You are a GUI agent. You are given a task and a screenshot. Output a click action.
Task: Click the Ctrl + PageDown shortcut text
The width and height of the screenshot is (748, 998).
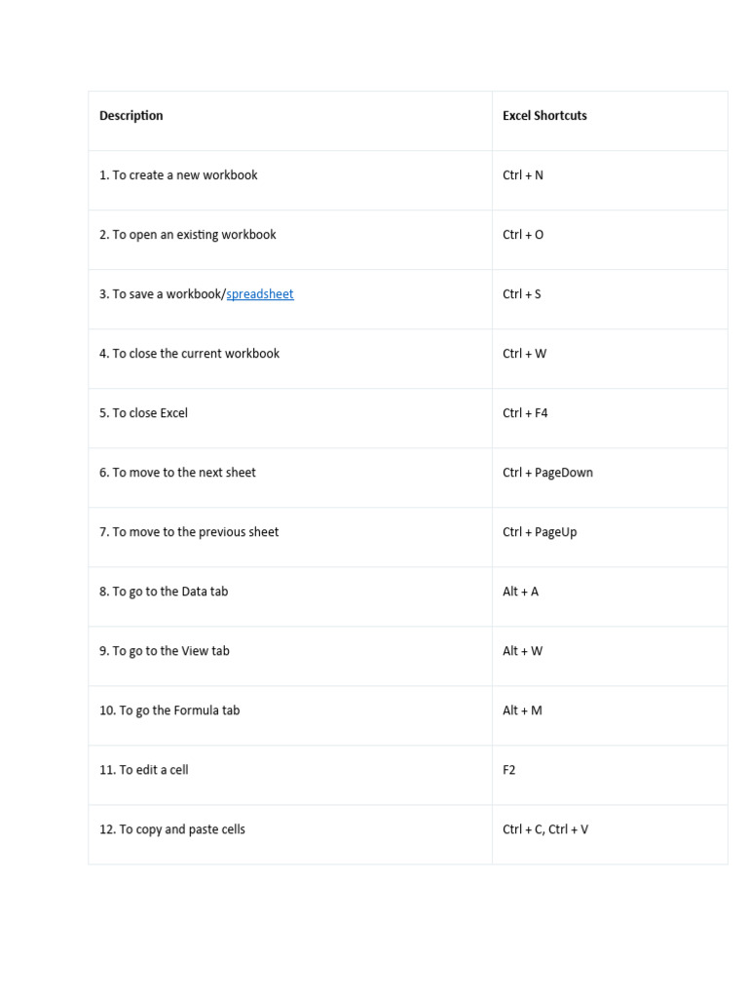[547, 473]
